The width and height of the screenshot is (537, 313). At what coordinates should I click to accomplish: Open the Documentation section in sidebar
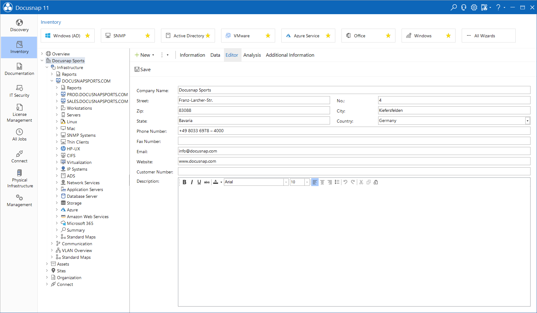click(x=19, y=69)
